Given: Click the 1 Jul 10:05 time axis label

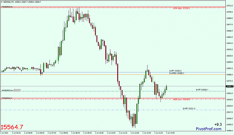Looking at the screenshot, I should 99,133.
